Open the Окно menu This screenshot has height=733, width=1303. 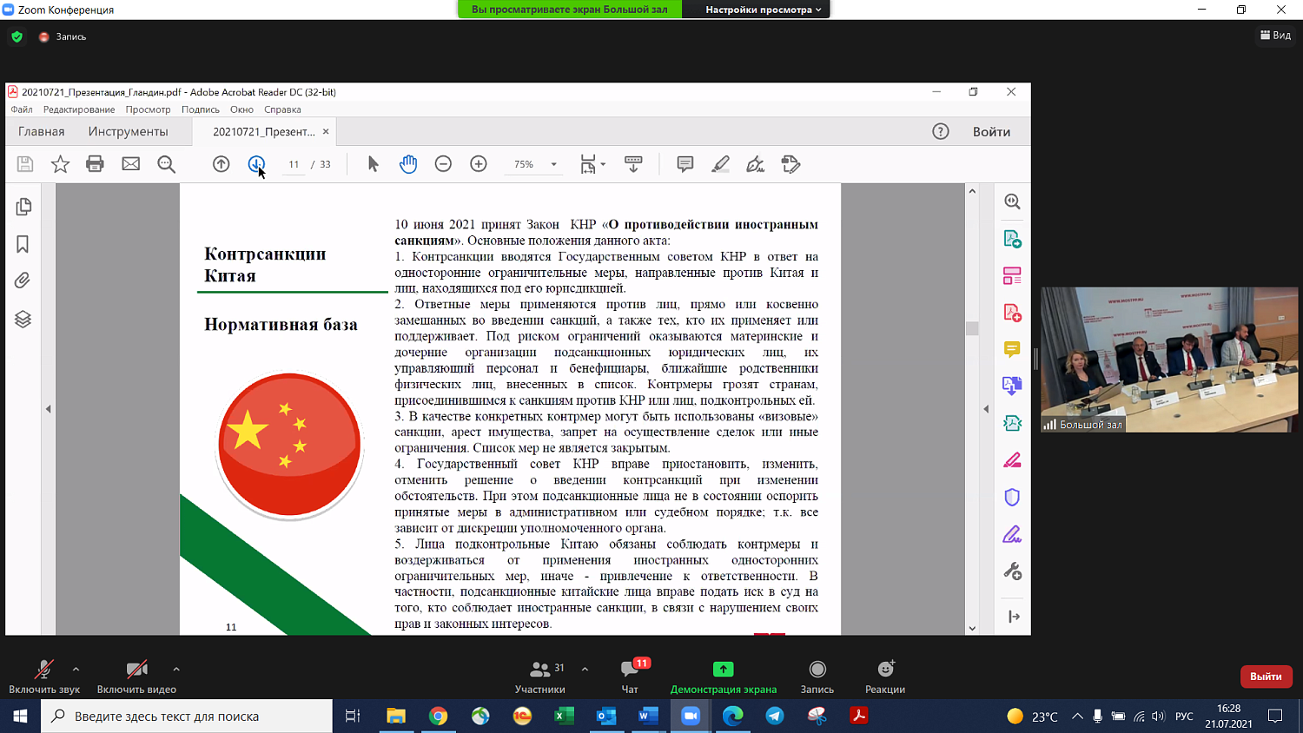click(x=241, y=109)
